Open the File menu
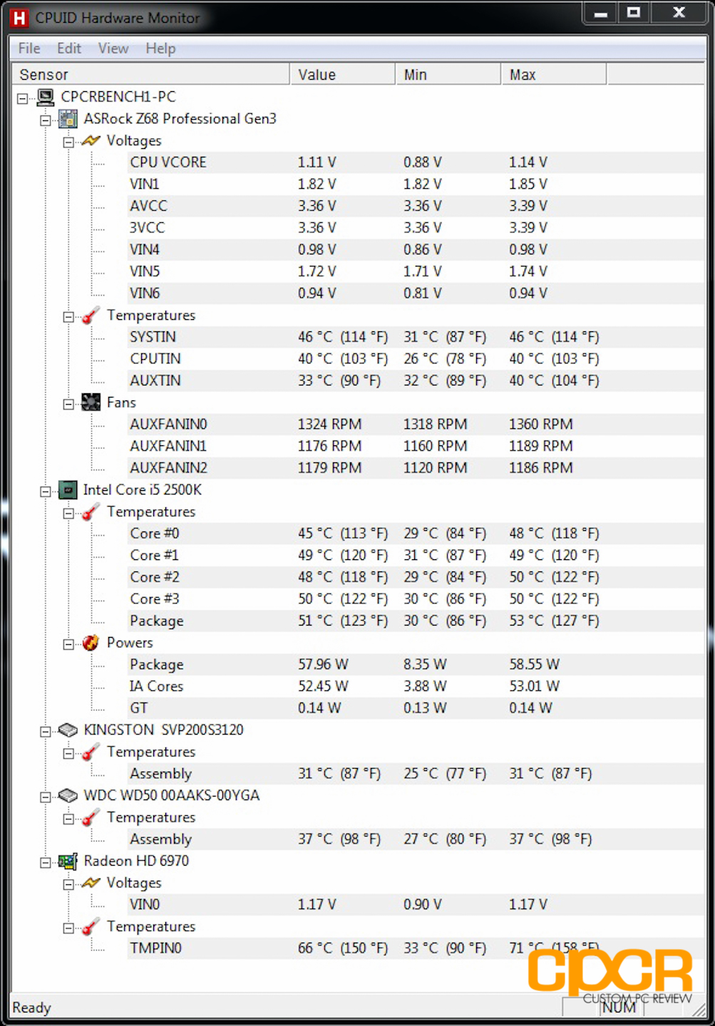715x1026 pixels. click(x=29, y=48)
